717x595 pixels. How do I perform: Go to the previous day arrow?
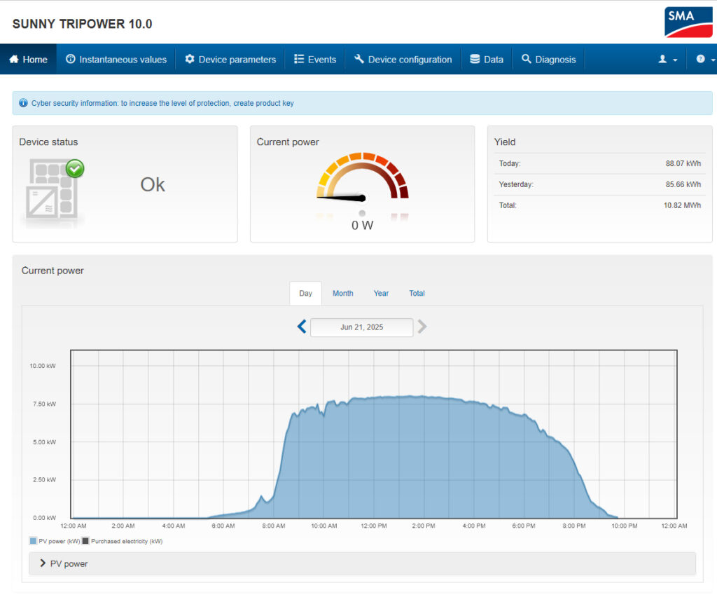302,327
